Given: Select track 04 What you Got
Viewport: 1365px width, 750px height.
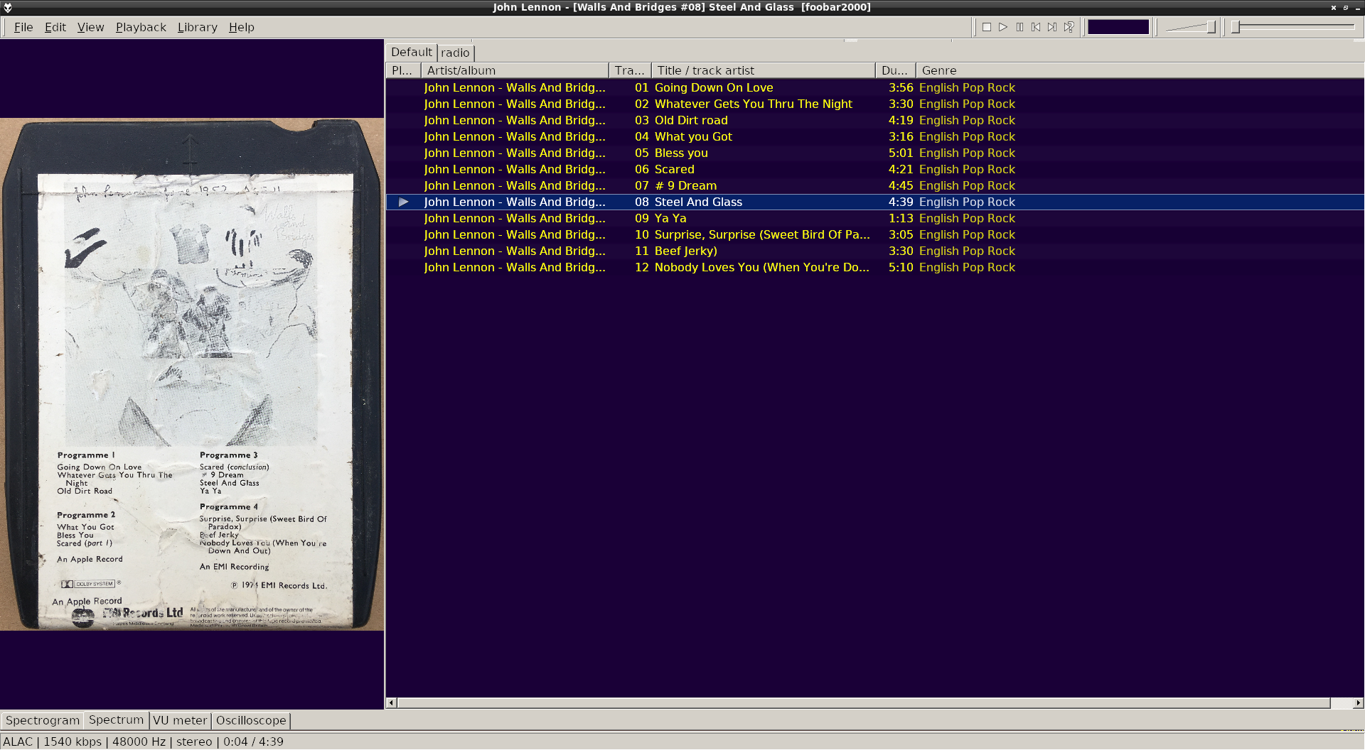Looking at the screenshot, I should [874, 136].
